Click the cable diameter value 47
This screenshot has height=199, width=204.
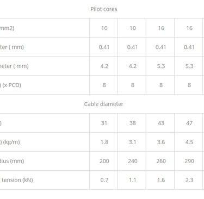pyautogui.click(x=189, y=123)
